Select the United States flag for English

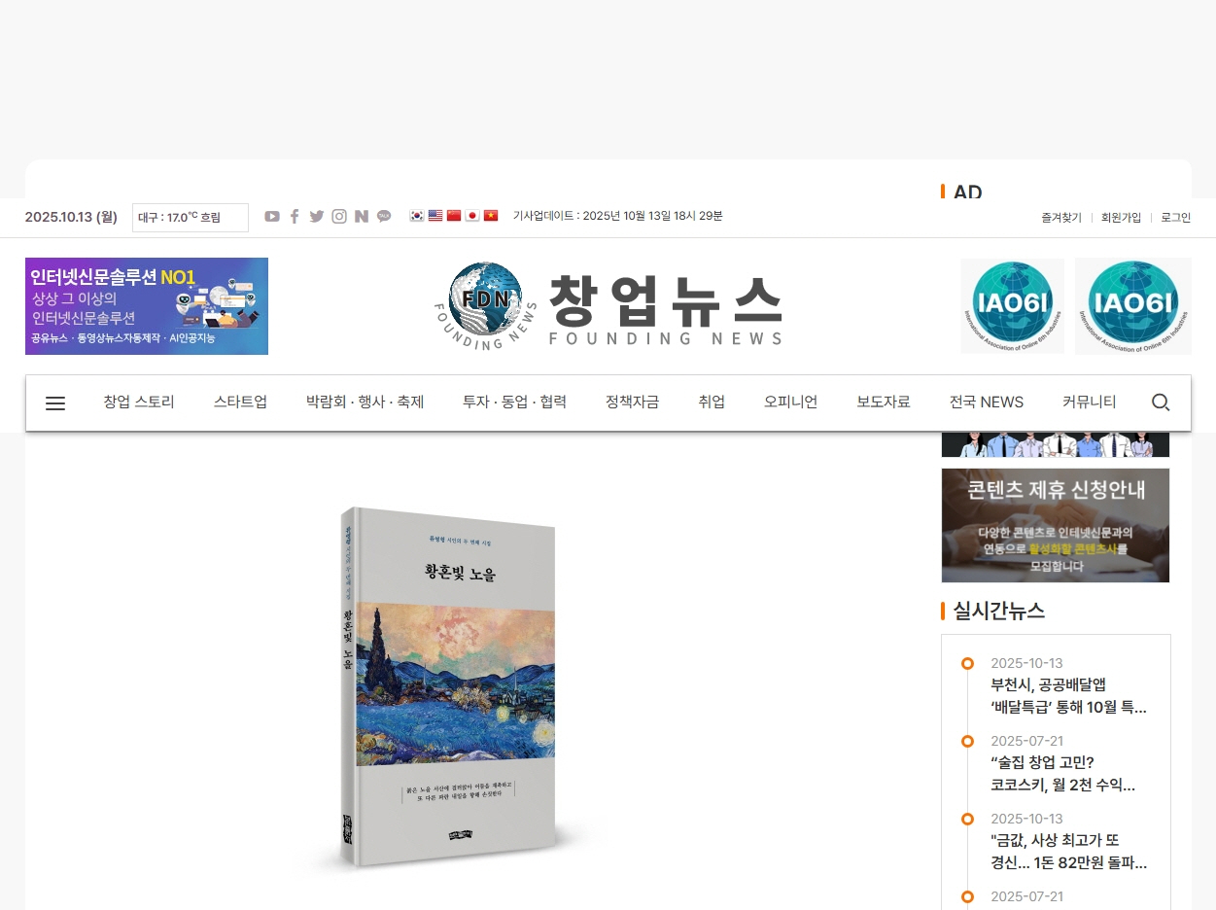click(x=435, y=216)
